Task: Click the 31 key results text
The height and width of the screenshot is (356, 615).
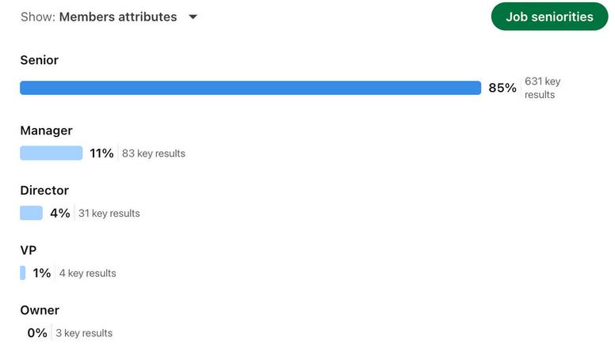Action: pyautogui.click(x=109, y=214)
